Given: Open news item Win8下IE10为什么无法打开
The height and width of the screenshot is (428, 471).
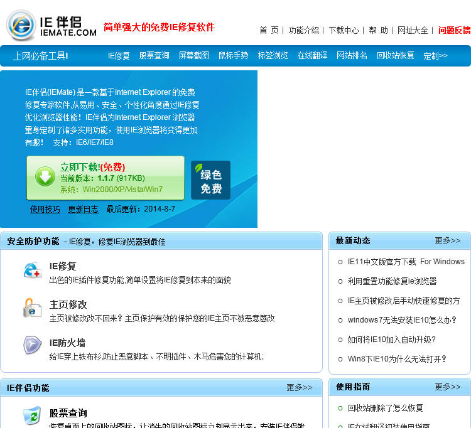Looking at the screenshot, I should pyautogui.click(x=397, y=359).
